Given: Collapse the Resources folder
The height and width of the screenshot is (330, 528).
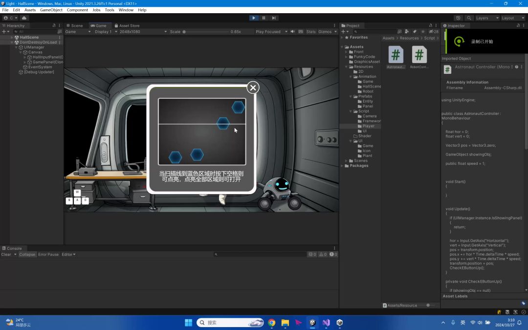Looking at the screenshot, I should (347, 66).
